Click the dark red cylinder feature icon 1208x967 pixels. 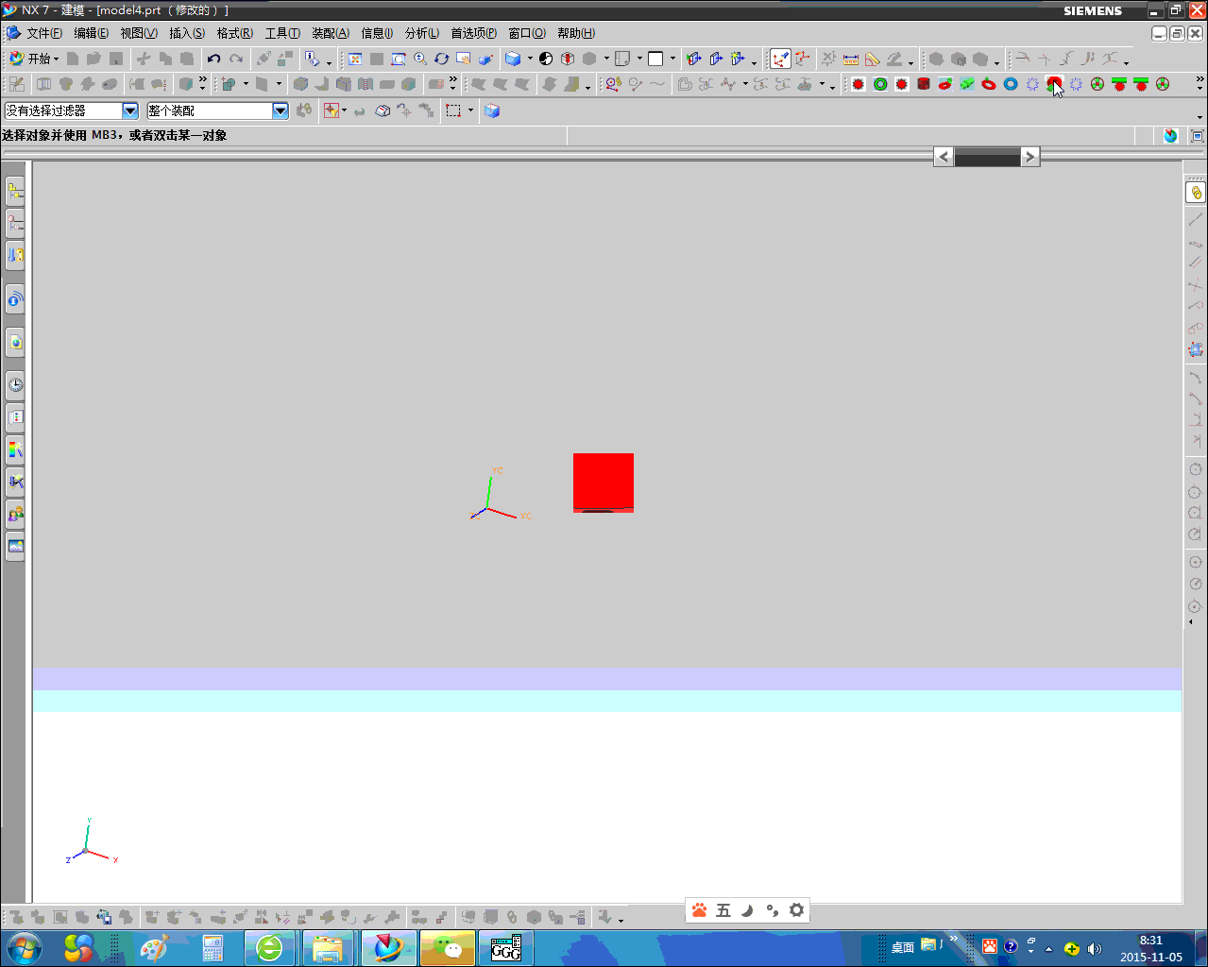pos(924,84)
